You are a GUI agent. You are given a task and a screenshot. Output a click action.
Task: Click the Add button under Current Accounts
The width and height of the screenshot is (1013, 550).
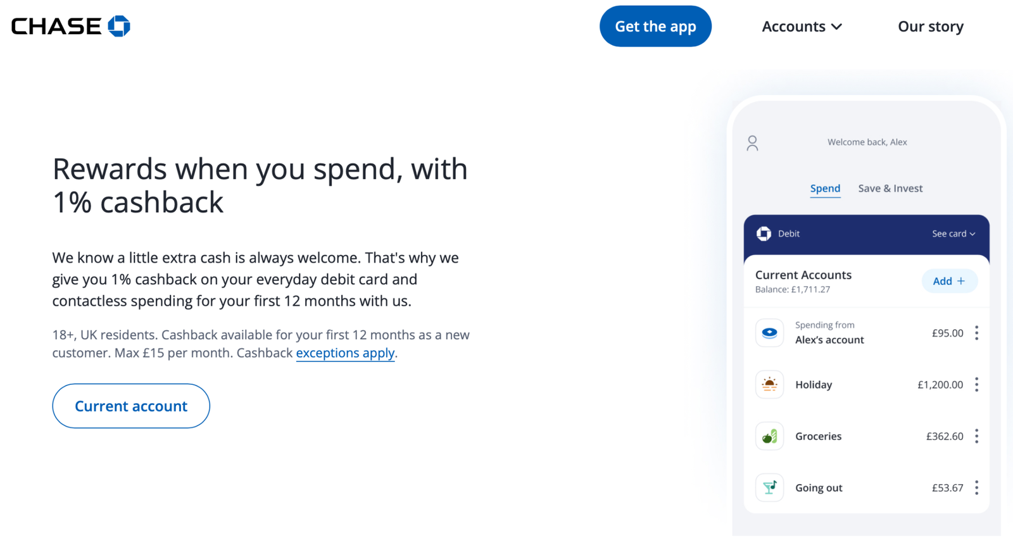tap(949, 281)
